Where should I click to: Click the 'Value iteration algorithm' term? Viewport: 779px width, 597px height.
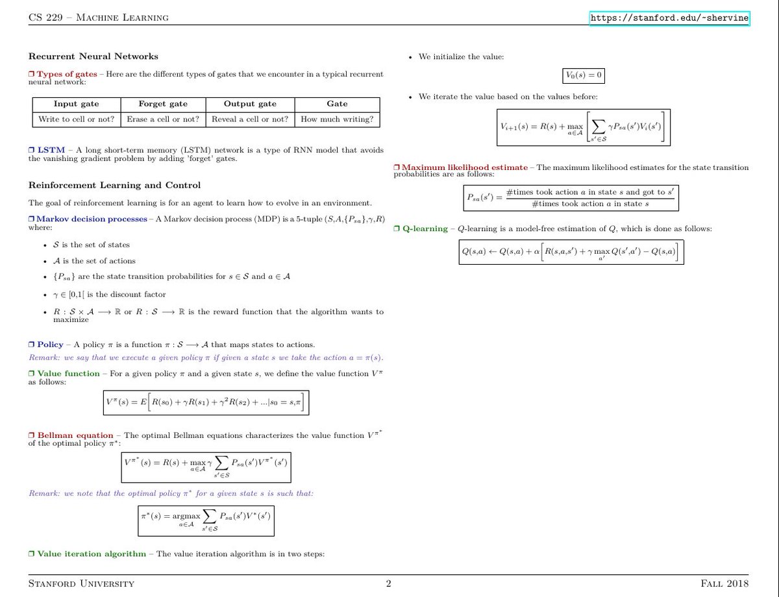(x=92, y=554)
